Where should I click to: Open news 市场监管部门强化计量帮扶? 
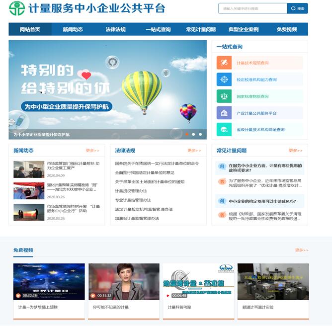pyautogui.click(x=73, y=165)
